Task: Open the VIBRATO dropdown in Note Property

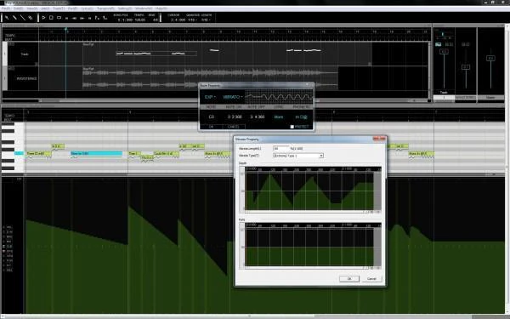Action: (233, 97)
